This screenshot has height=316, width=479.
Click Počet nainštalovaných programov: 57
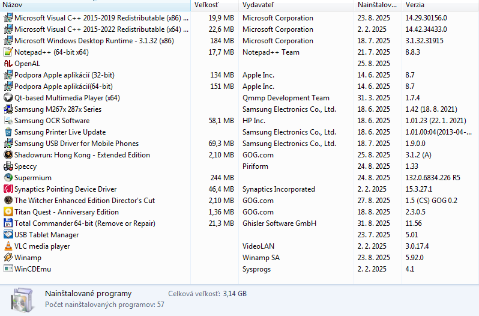click(x=104, y=305)
